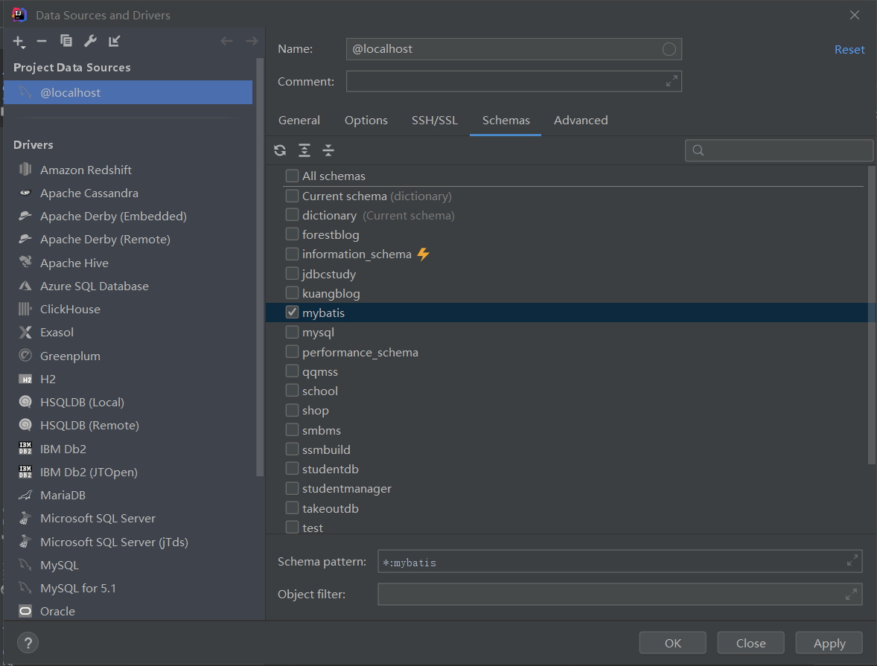Open the Advanced tab
This screenshot has height=666, width=877.
tap(581, 121)
